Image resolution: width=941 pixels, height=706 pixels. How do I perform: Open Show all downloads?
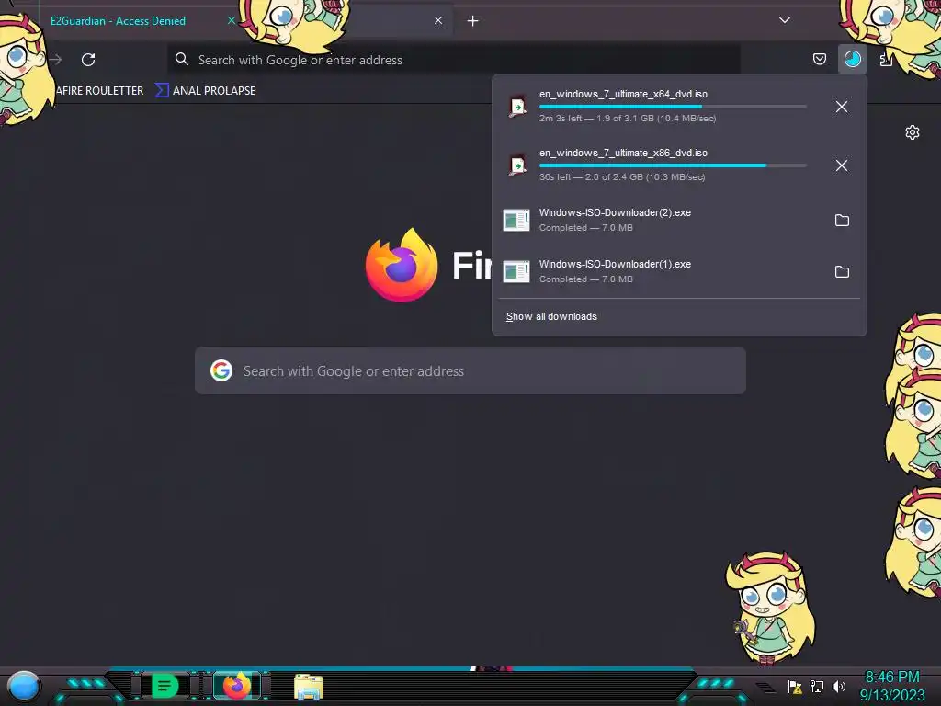(551, 316)
